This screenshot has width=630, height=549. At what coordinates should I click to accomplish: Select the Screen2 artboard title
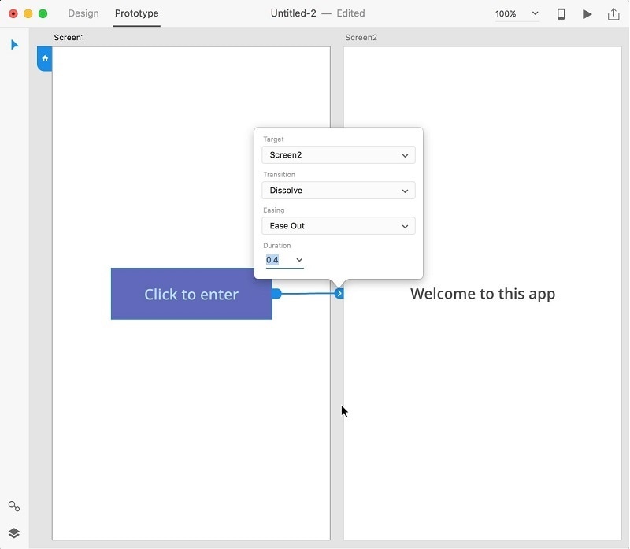[x=361, y=37]
